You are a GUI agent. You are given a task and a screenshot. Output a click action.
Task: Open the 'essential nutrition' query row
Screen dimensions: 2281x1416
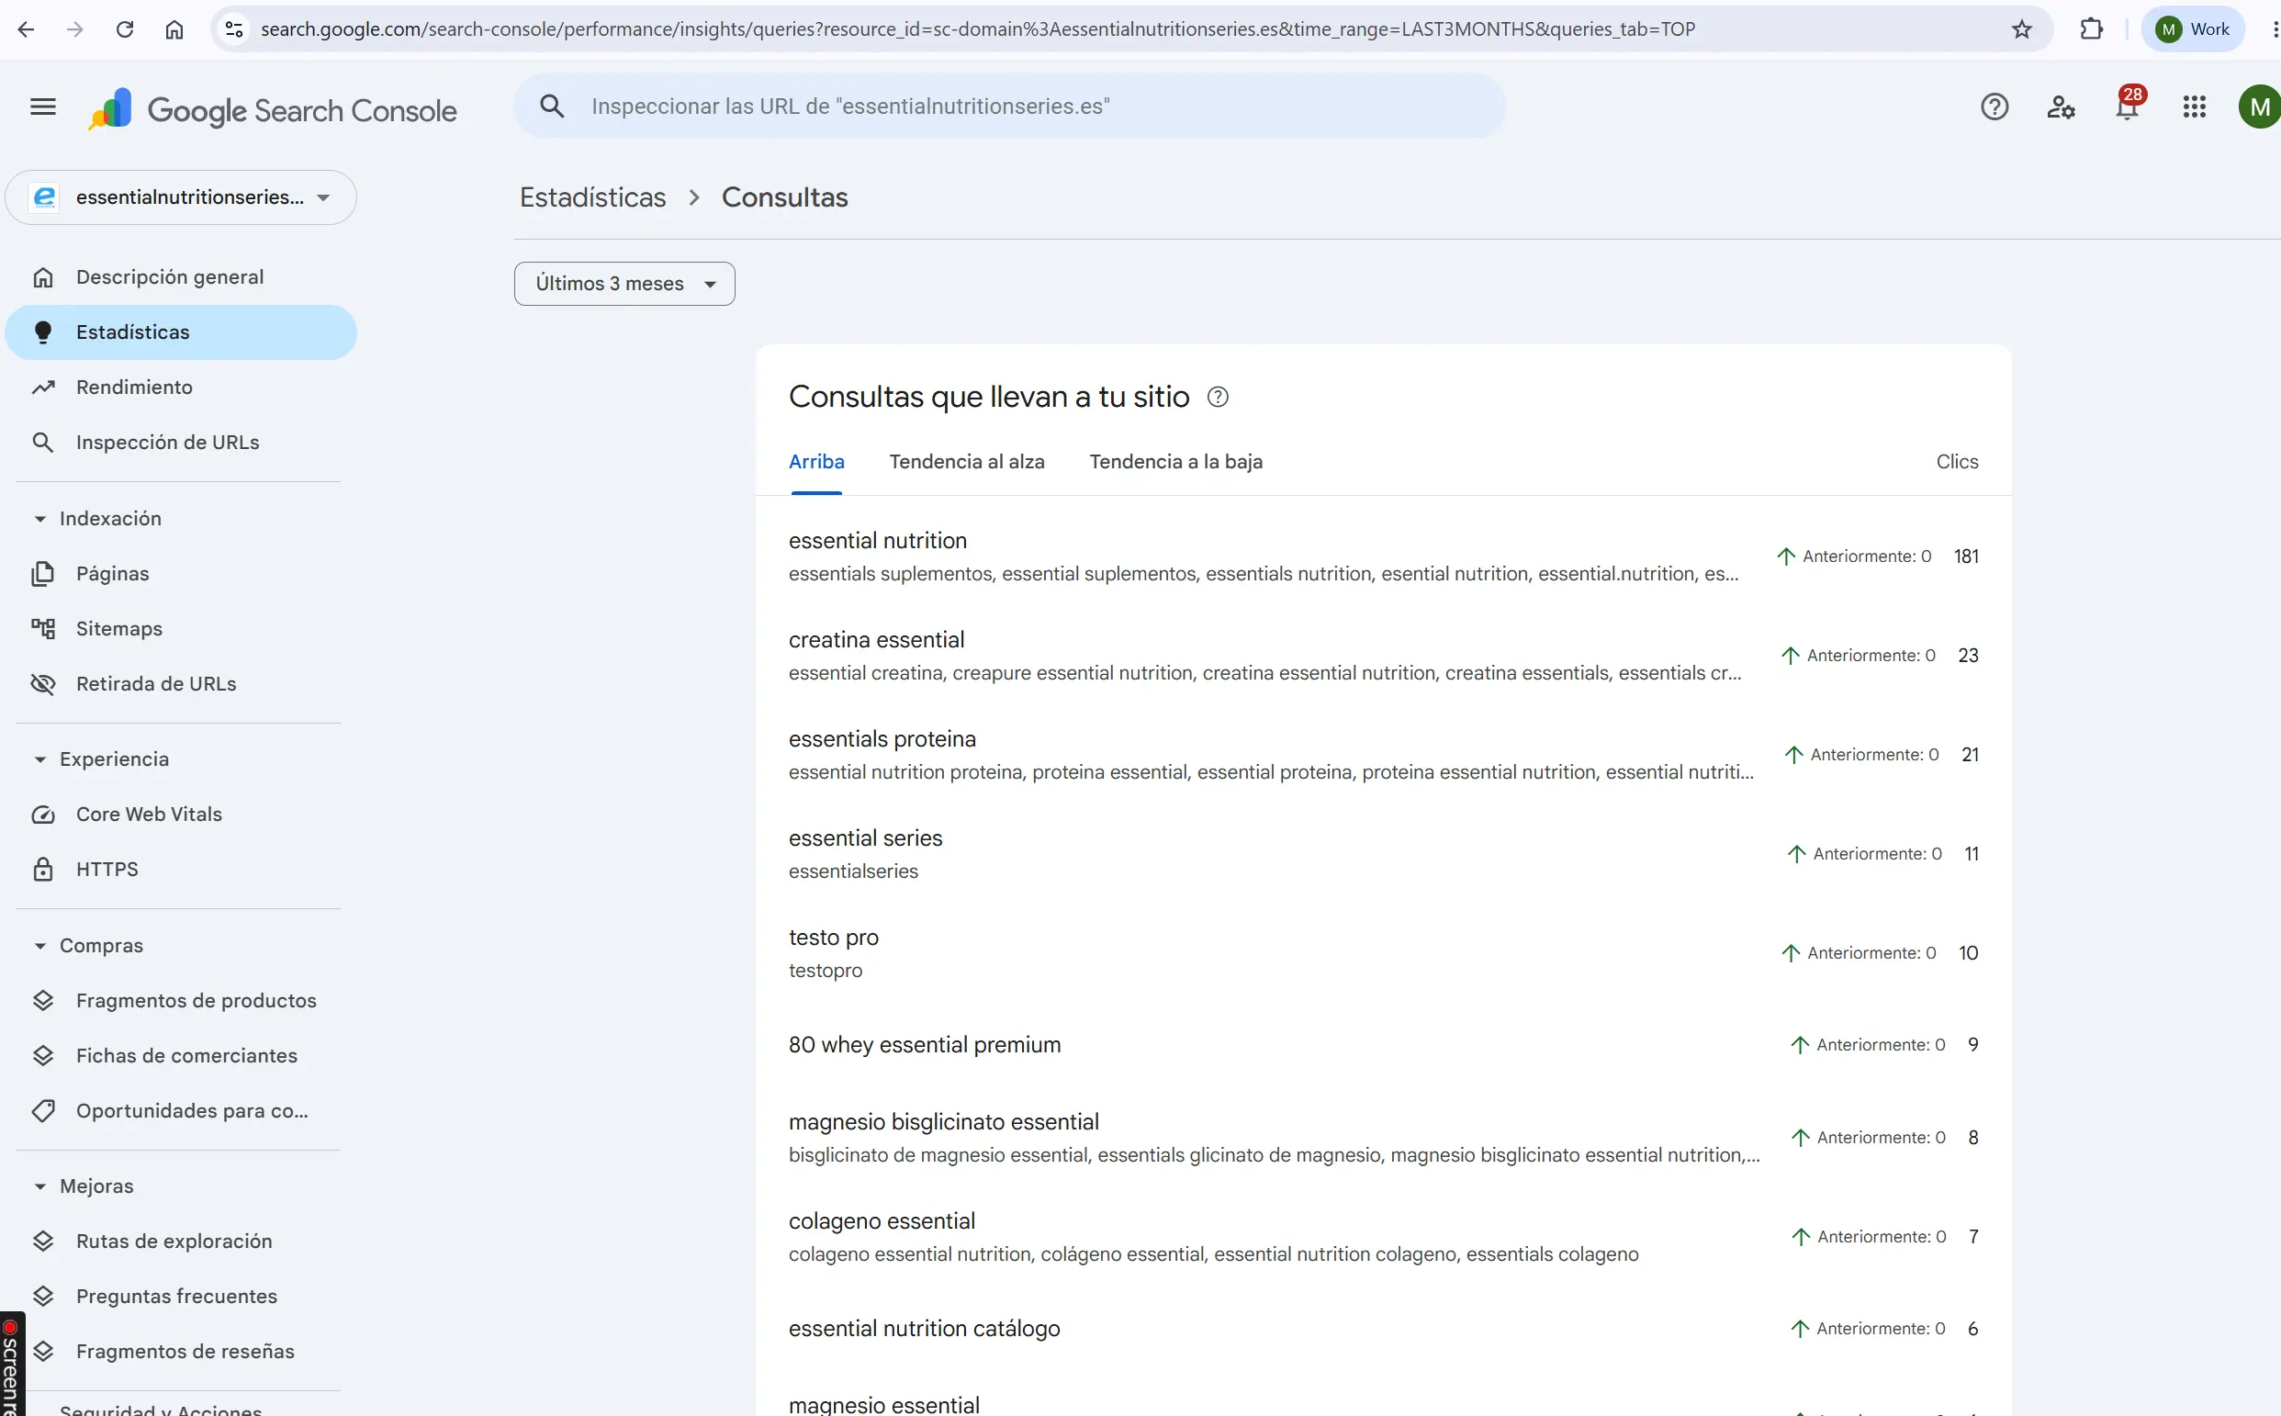point(1383,556)
